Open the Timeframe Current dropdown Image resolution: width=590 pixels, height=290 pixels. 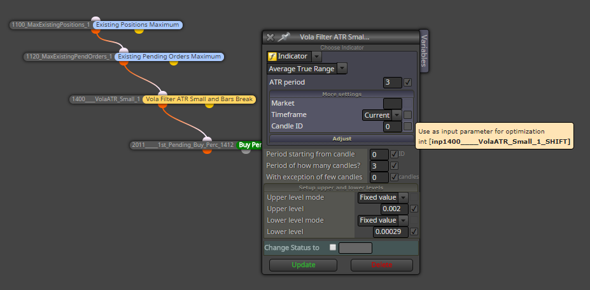click(x=382, y=115)
